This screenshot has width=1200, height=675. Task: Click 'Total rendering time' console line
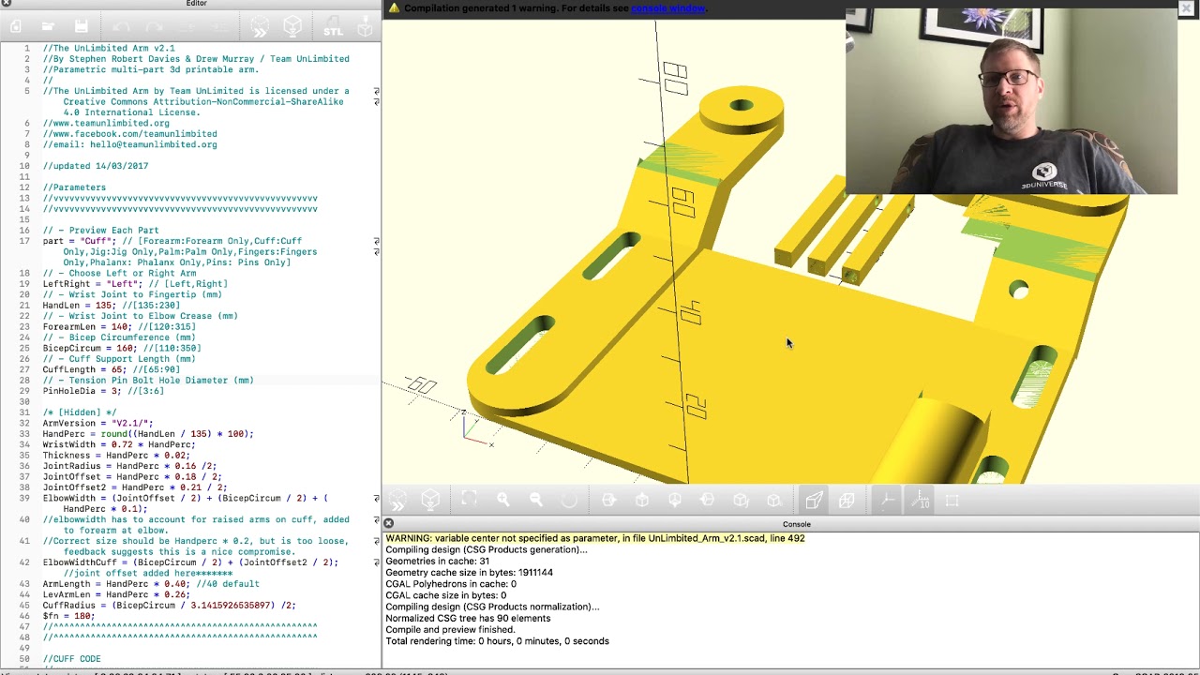pyautogui.click(x=497, y=641)
